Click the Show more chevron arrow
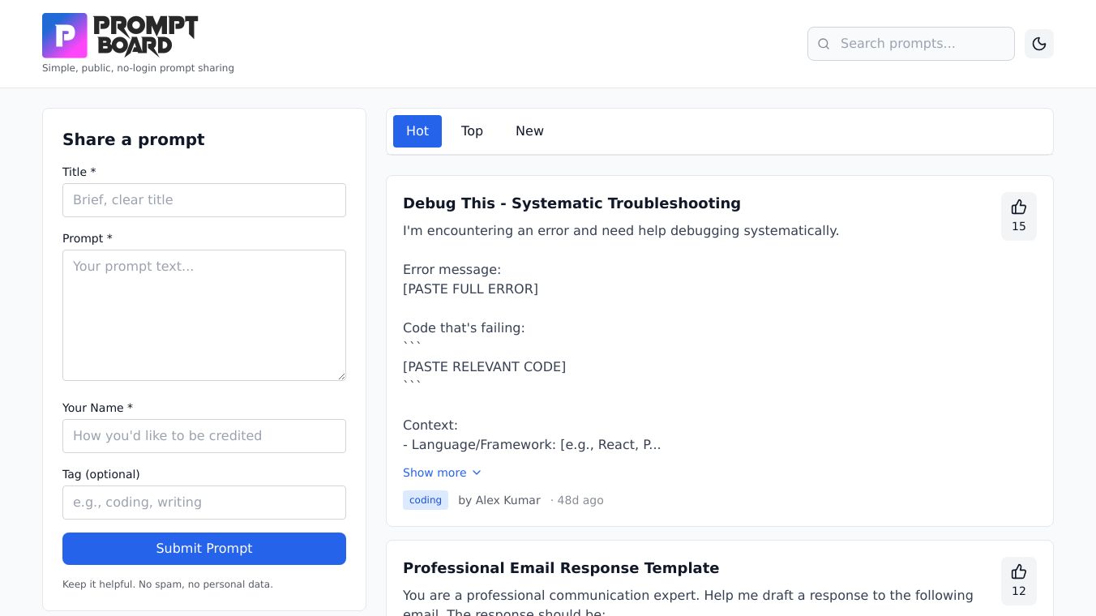 pyautogui.click(x=477, y=473)
